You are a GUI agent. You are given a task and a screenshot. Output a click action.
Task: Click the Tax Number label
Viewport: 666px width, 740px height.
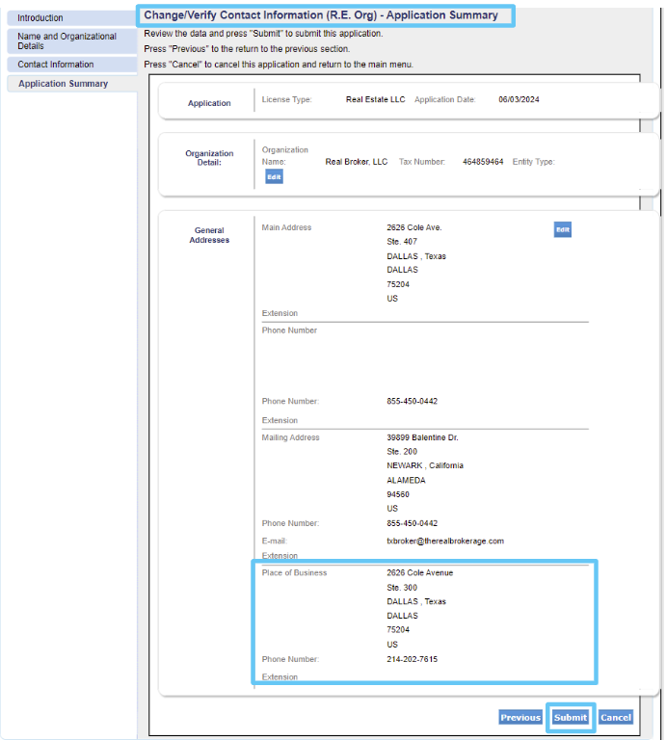tap(422, 162)
